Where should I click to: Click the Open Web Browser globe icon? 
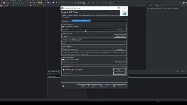point(48,3)
